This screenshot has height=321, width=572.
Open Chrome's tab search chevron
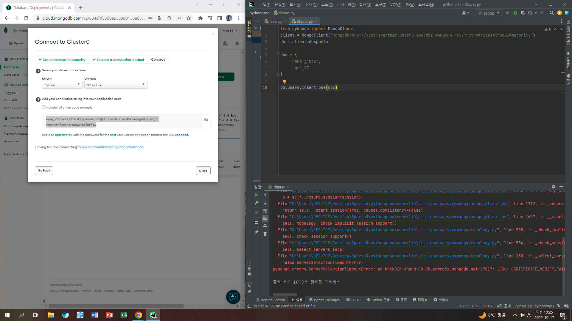[197, 4]
